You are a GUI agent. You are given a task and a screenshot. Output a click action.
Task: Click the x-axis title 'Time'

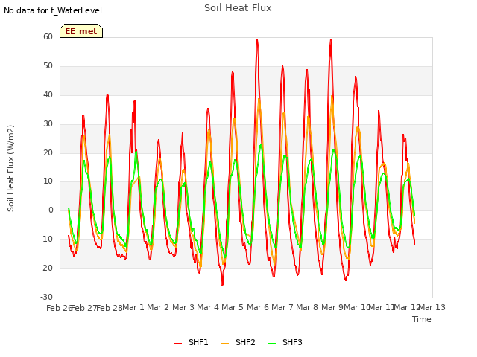pyautogui.click(x=422, y=319)
